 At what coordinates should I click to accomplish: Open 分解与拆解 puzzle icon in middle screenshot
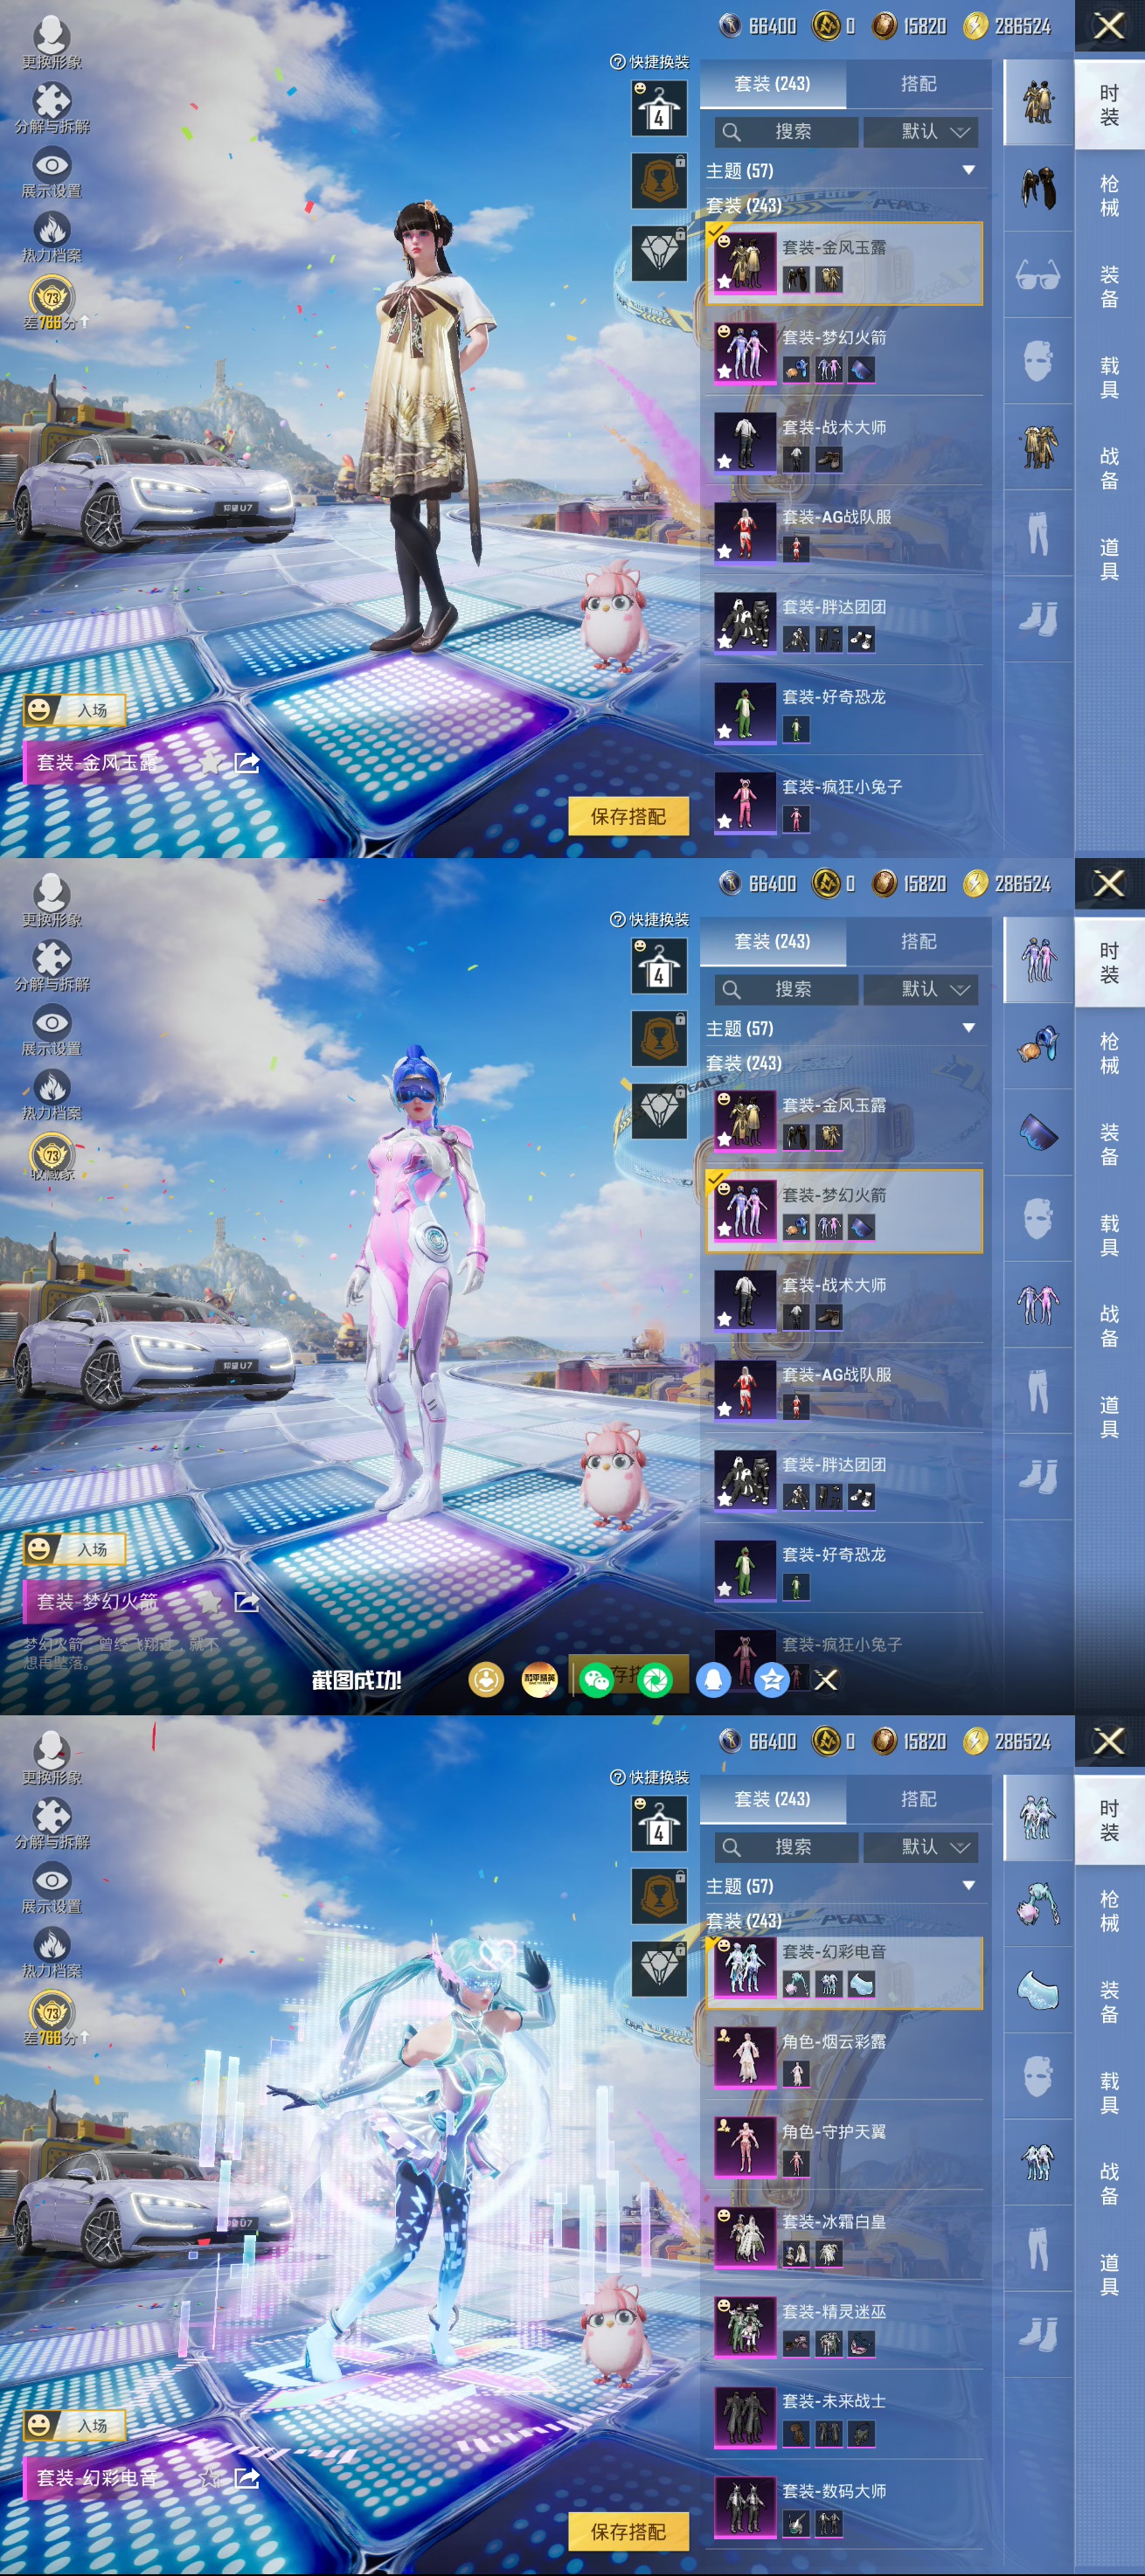[x=52, y=958]
